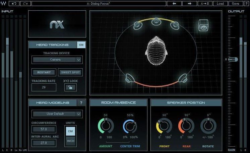This screenshot has width=250, height=153.
Task: Select the front right speaker
Action: 175,25
